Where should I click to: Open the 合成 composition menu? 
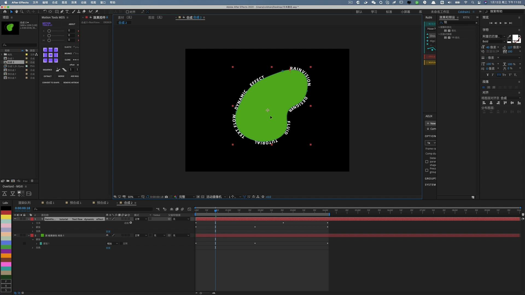pos(55,2)
